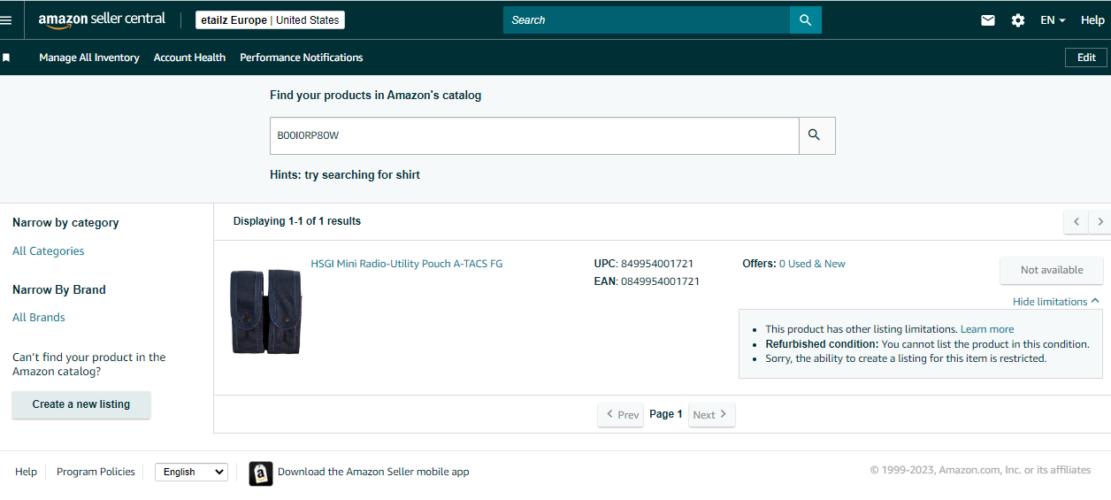Click the EAN value 0849954001721
1111x500 pixels.
coord(660,281)
